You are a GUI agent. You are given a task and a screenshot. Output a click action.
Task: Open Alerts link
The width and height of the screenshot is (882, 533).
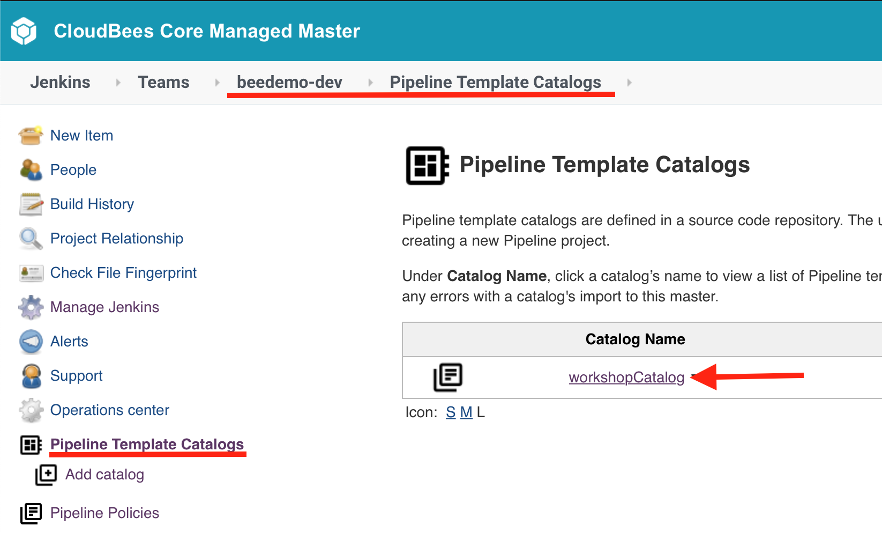coord(69,342)
